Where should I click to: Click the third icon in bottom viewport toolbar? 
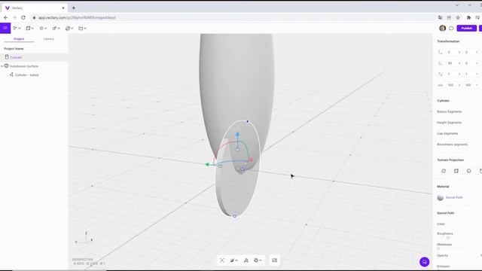click(246, 260)
